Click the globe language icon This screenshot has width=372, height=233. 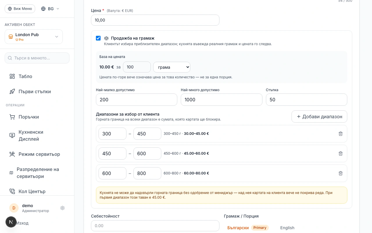coord(43,9)
